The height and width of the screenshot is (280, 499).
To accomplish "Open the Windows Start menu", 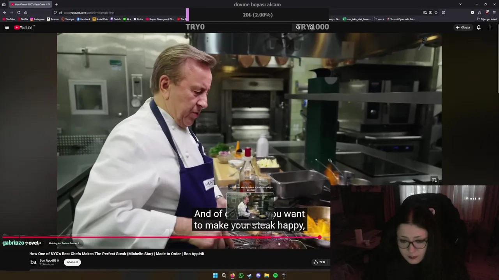I will click(215, 275).
